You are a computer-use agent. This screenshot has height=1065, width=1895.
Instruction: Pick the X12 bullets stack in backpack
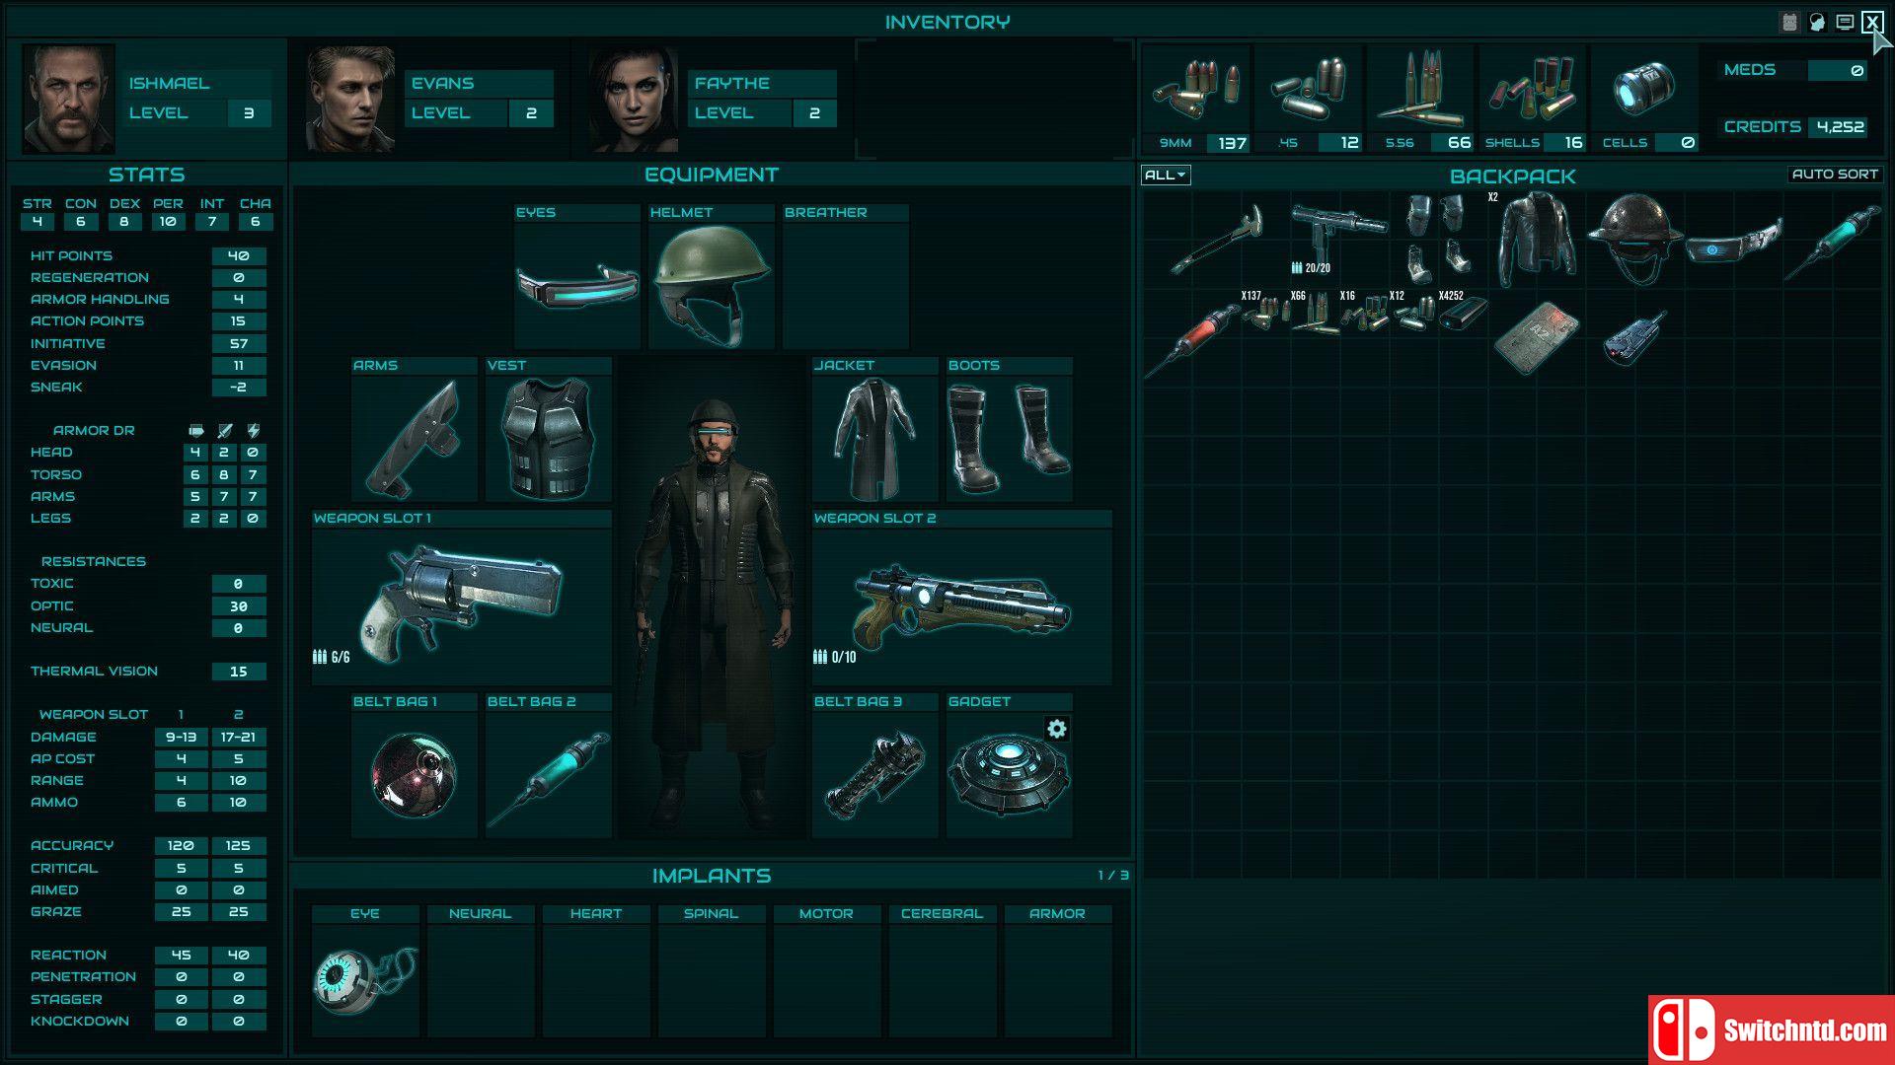click(x=1413, y=314)
